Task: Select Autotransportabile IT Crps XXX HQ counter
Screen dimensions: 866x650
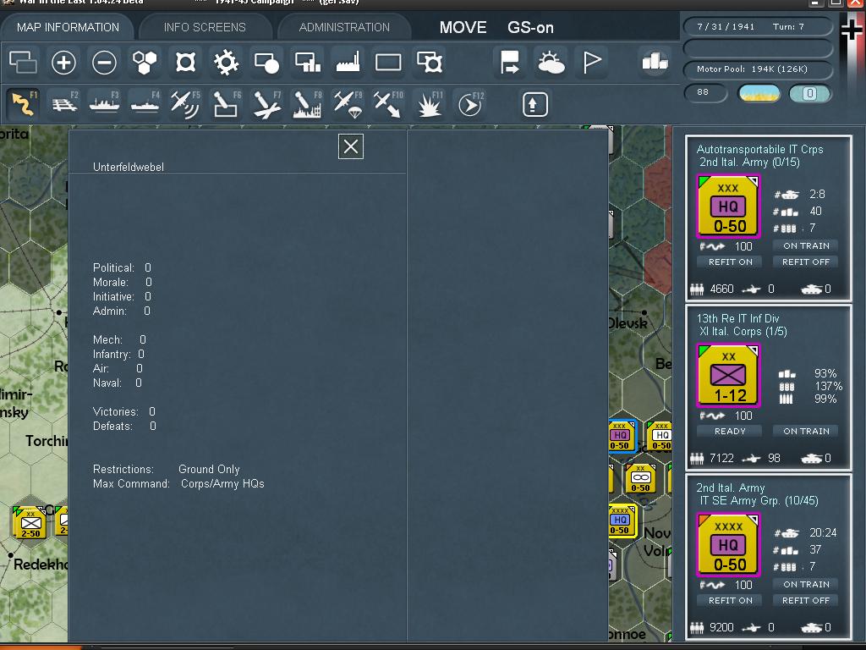Action: click(729, 207)
